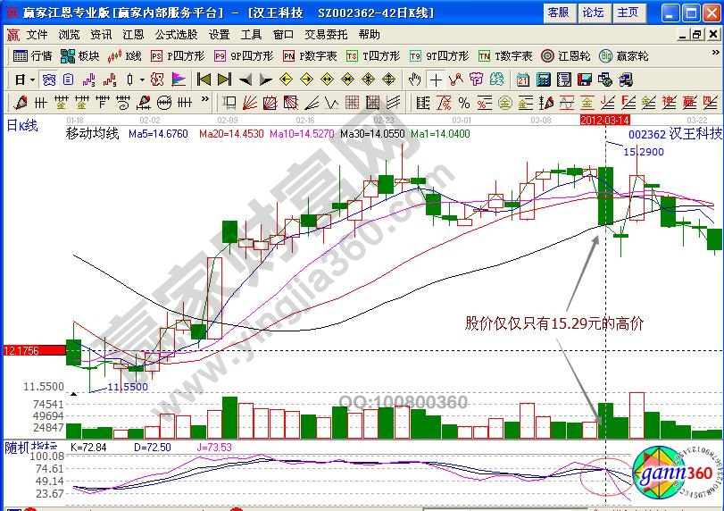The height and width of the screenshot is (511, 724).
Task: Click the 论坛 forum button
Action: pos(593,12)
